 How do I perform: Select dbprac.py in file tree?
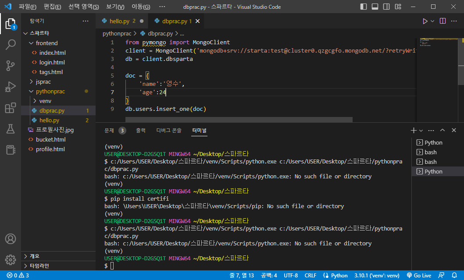pos(58,110)
